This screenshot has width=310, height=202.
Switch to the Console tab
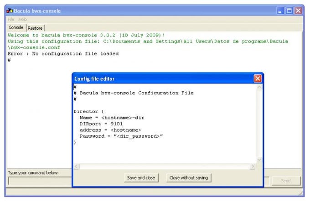(x=16, y=27)
